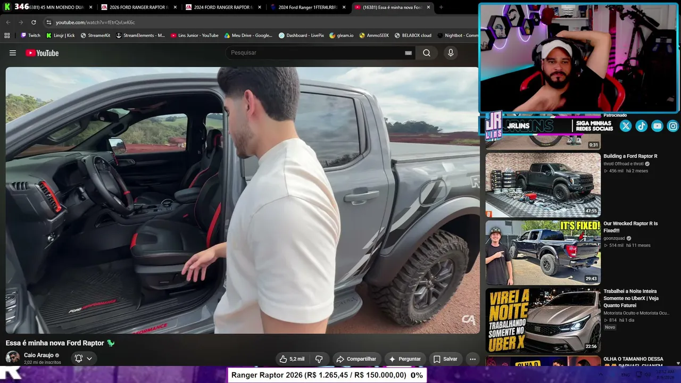Switch to the 2024 Ford Ranger 1FTER4LR8R tab
This screenshot has width=681, height=383.
click(306, 7)
